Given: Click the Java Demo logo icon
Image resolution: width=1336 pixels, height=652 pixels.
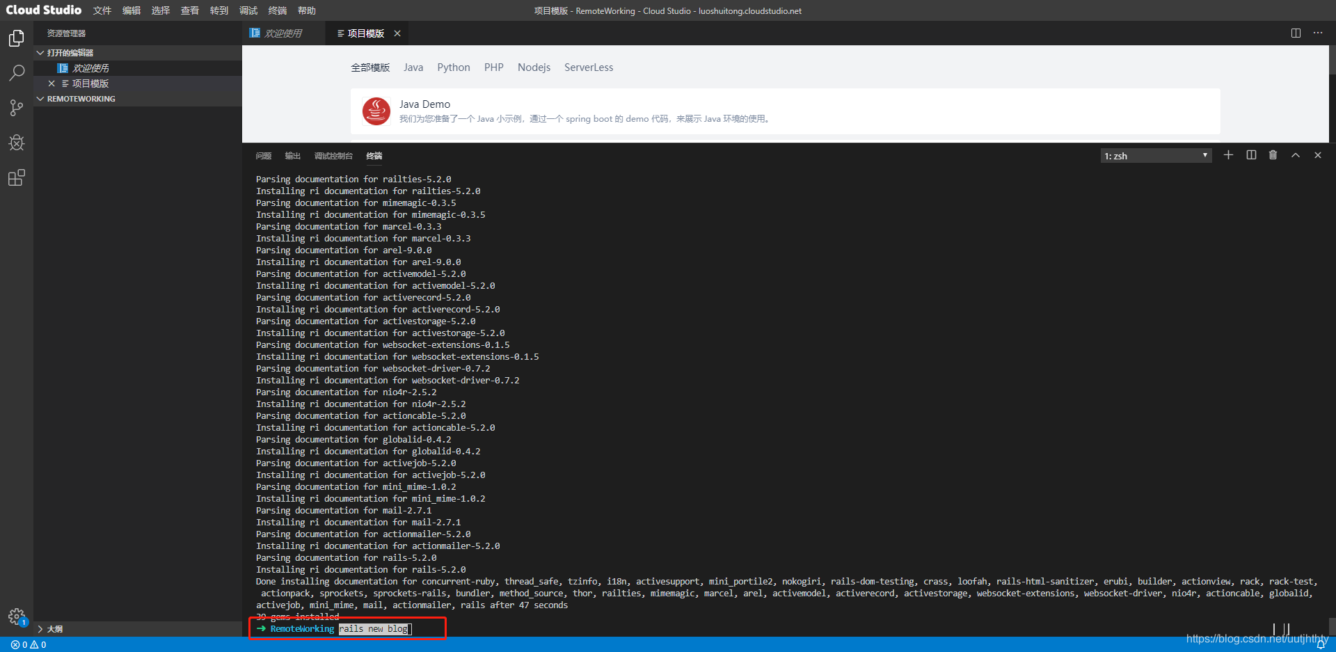Looking at the screenshot, I should click(x=376, y=111).
